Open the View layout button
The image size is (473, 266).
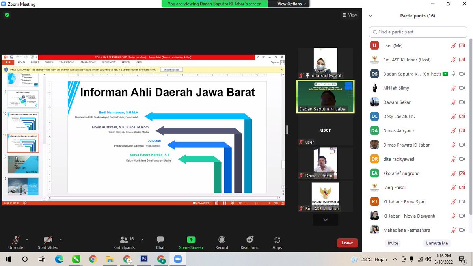click(350, 15)
